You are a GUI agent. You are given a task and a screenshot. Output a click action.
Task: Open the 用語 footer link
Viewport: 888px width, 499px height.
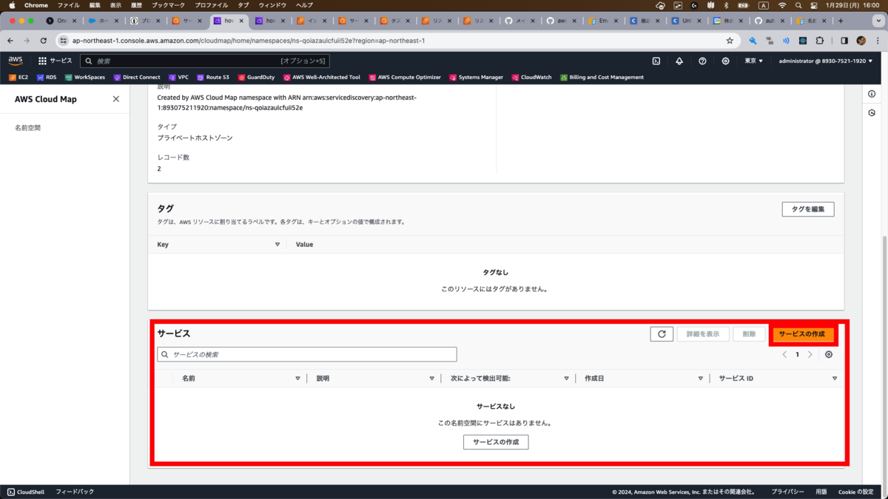click(x=821, y=492)
